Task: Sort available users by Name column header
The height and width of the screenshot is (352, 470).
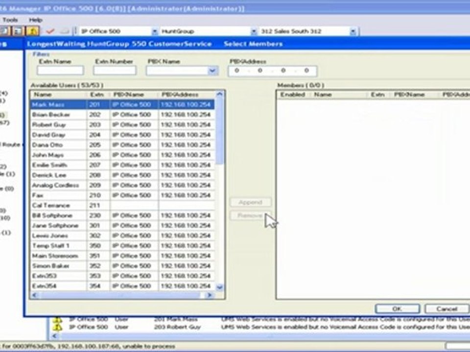Action: (x=58, y=94)
